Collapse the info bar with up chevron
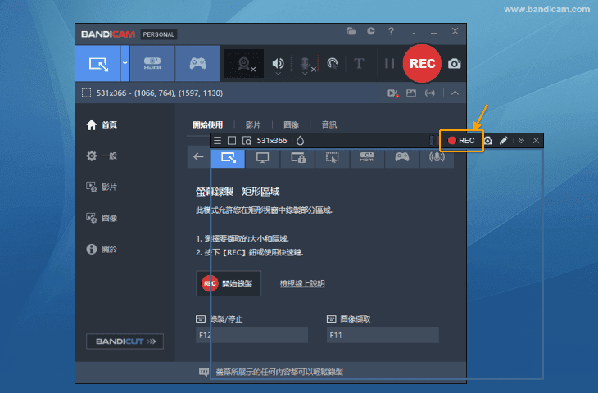Screen dimensions: 598x393 tap(455, 93)
